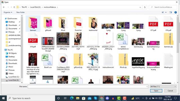Click the Cancel button
The width and height of the screenshot is (180, 101).
pyautogui.click(x=170, y=91)
